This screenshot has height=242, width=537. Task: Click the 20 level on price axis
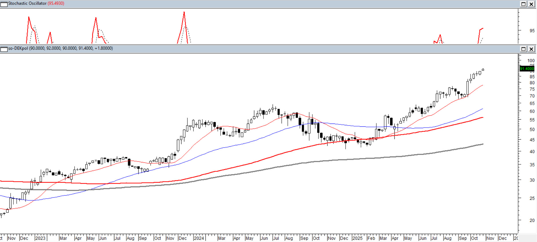pyautogui.click(x=532, y=220)
